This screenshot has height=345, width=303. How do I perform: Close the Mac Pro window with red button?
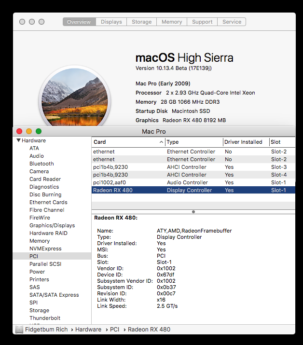click(x=19, y=131)
